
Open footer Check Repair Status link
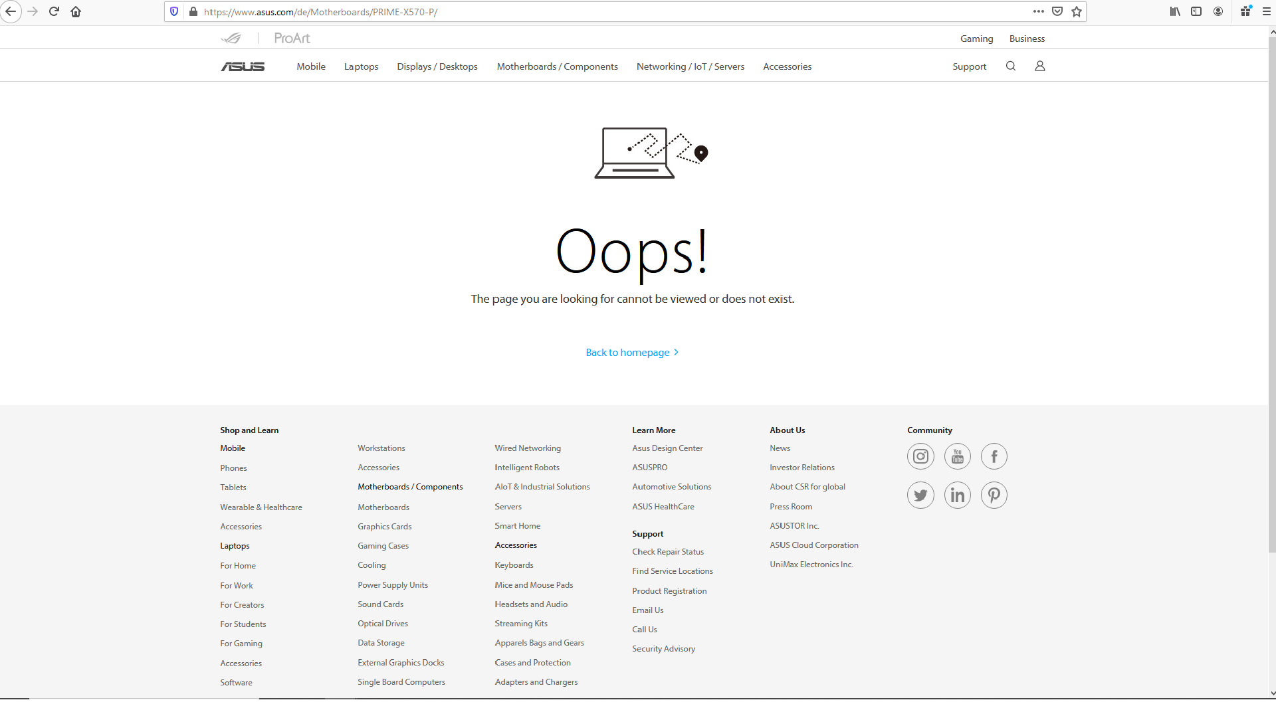coord(668,551)
